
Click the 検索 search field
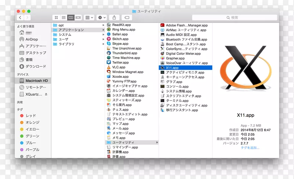pyautogui.click(x=234, y=17)
